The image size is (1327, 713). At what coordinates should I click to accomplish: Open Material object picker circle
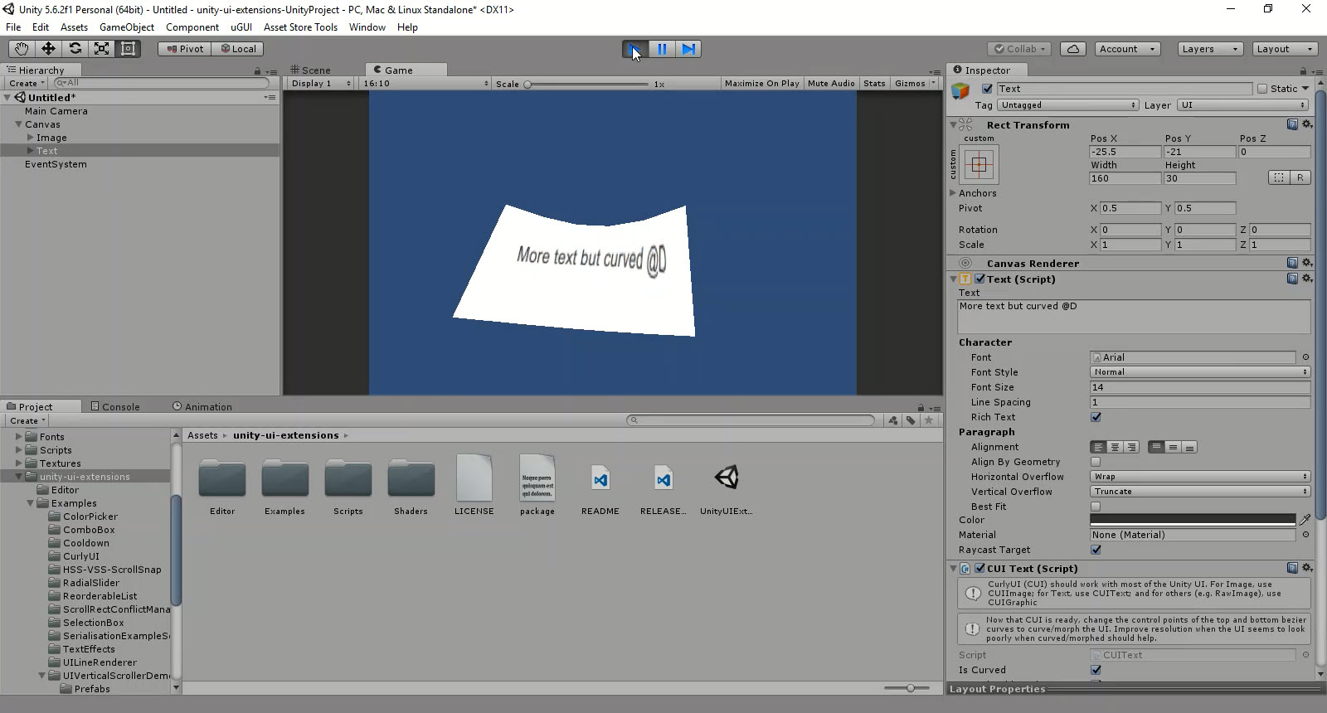pos(1305,535)
